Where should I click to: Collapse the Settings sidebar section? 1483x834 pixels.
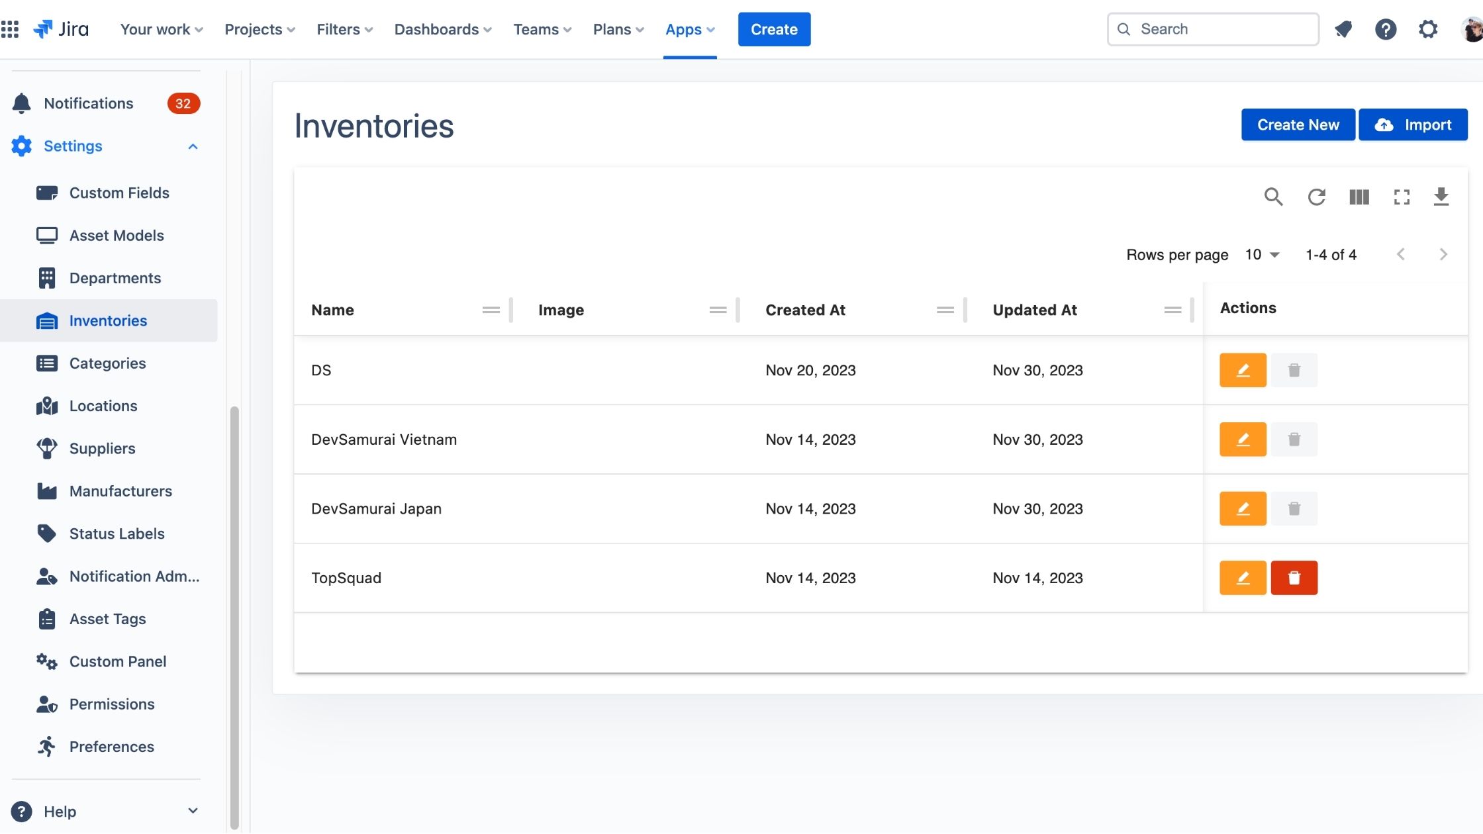pos(193,146)
